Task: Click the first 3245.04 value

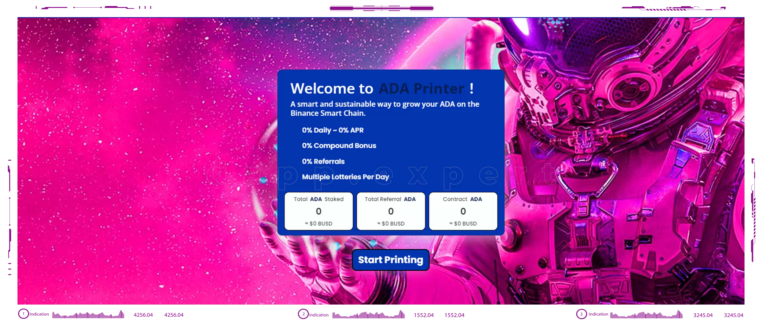Action: tap(703, 315)
